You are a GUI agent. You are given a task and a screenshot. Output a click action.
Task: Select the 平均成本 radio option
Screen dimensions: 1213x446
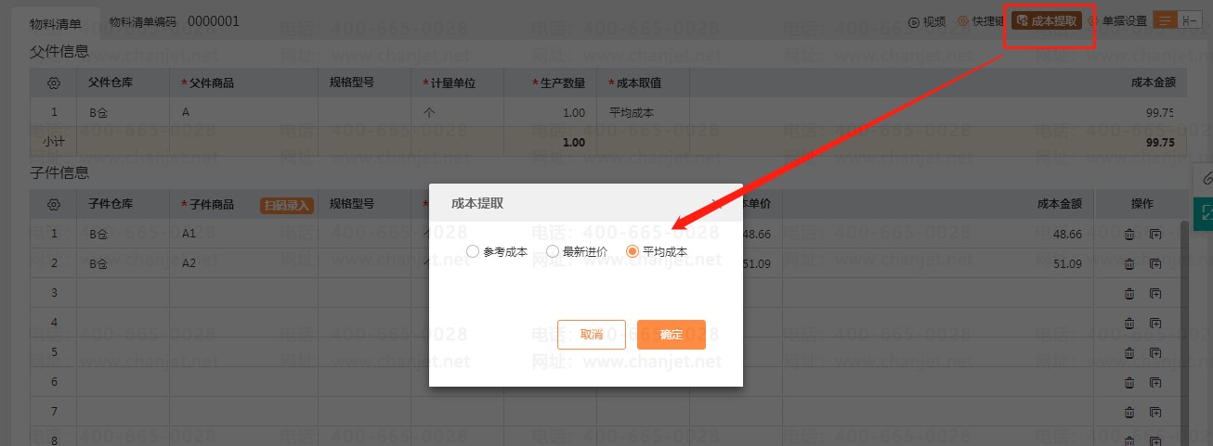coord(657,251)
